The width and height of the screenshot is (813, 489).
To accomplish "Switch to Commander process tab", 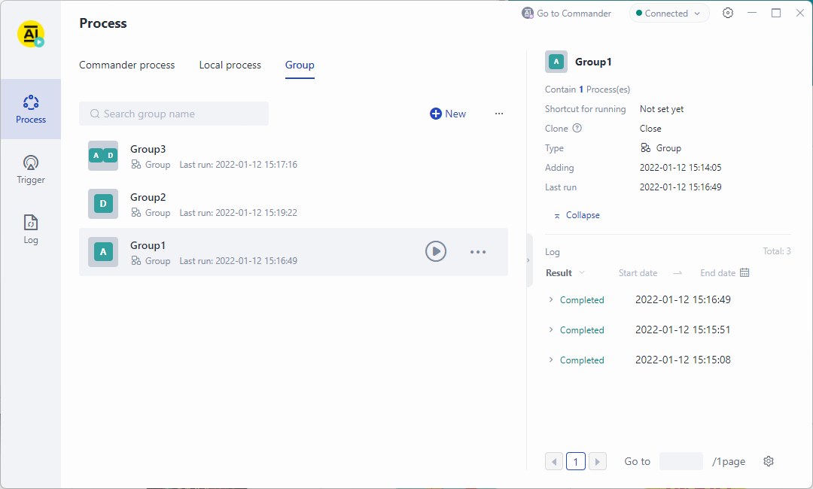I will tap(126, 65).
